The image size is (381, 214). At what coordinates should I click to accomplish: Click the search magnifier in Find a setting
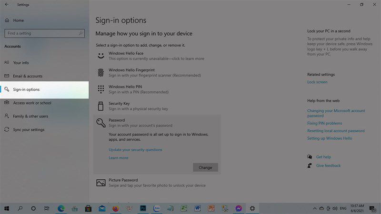[80, 33]
